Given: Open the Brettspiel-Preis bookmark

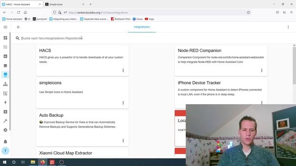Looking at the screenshot, I should pos(121,19).
